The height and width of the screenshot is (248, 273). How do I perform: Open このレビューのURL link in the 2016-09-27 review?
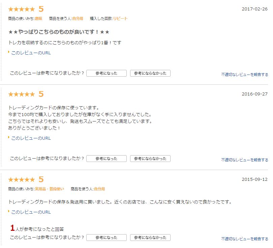31,138
